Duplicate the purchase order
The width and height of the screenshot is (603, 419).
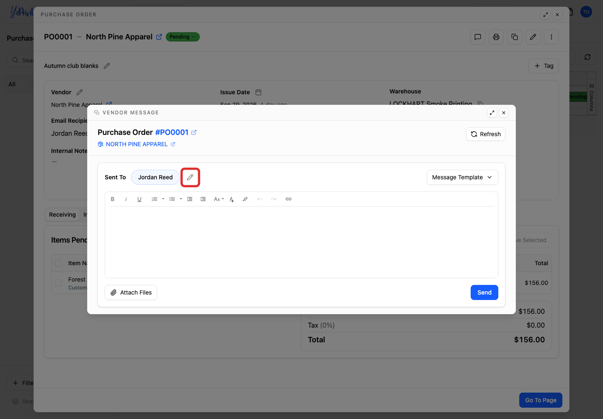(x=515, y=37)
